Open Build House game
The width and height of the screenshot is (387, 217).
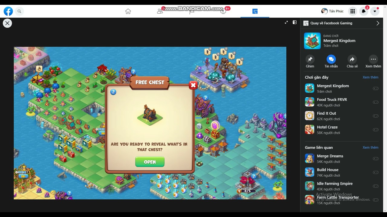[x=342, y=172]
